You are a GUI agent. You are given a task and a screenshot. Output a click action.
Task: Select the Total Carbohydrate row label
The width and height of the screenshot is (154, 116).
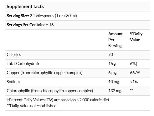[x=23, y=63]
